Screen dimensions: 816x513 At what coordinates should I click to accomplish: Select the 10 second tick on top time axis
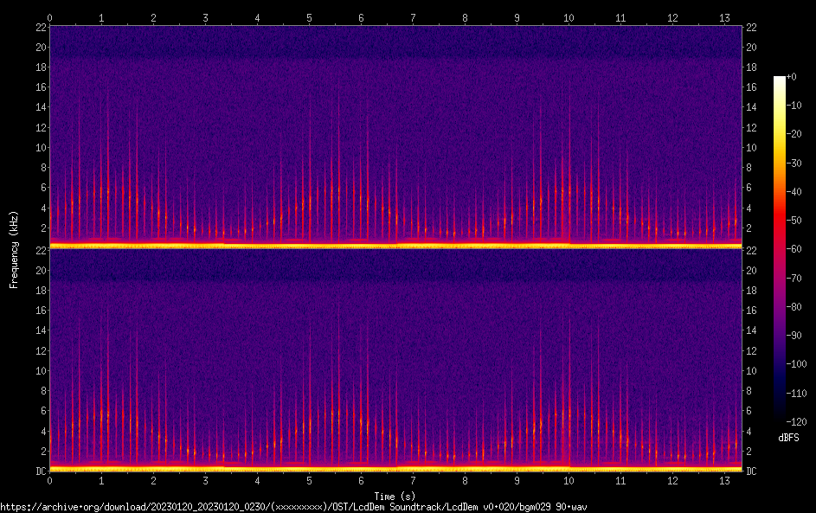click(x=569, y=17)
